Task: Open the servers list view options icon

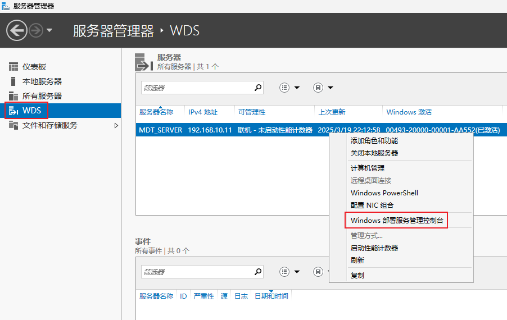Action: (284, 88)
